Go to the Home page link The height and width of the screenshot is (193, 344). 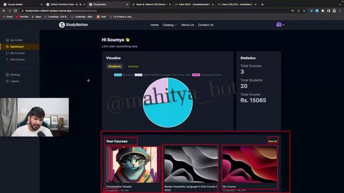click(x=154, y=25)
